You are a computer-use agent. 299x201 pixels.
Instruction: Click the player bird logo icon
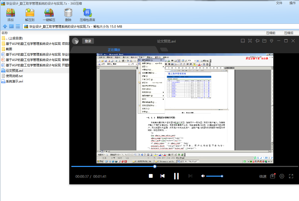click(75, 41)
